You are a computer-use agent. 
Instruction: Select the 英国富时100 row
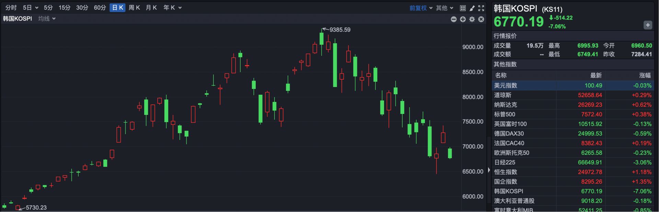click(573, 124)
